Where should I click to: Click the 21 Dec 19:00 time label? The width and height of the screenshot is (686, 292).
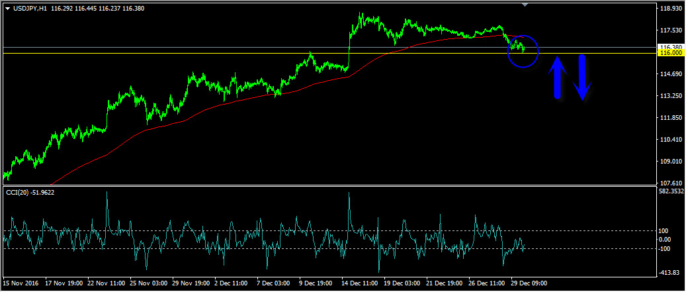tap(445, 283)
